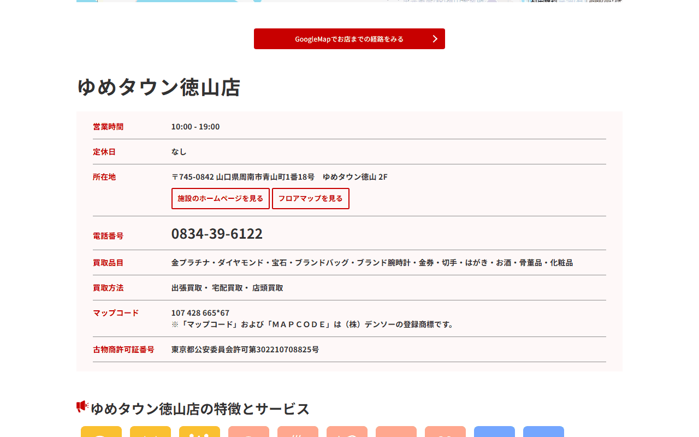This screenshot has width=699, height=437.
Task: Click the マップコード row label
Action: click(x=116, y=313)
